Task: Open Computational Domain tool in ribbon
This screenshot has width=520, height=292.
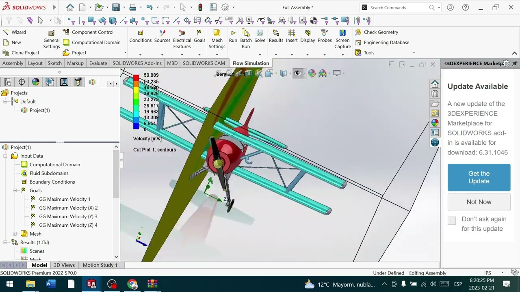Action: point(91,42)
